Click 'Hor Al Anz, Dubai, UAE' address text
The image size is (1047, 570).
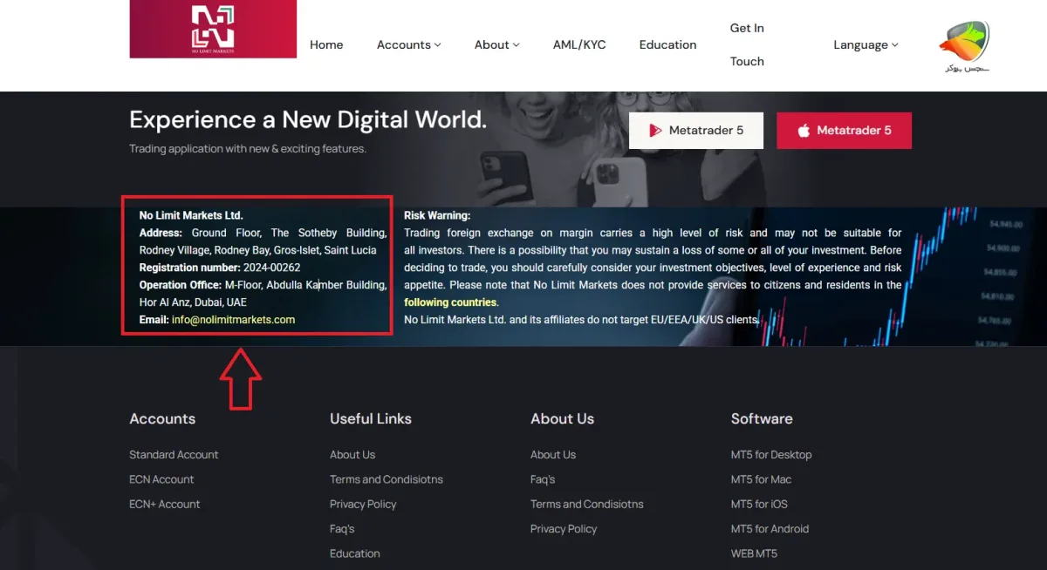(x=193, y=302)
